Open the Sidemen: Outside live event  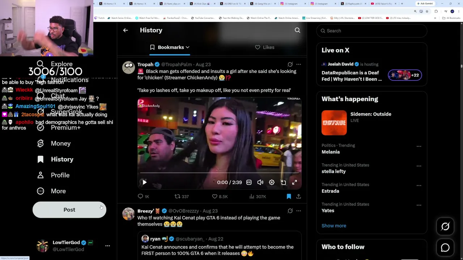[371, 123]
